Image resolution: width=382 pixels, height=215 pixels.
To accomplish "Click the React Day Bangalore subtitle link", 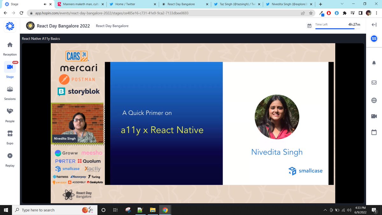I will [112, 26].
